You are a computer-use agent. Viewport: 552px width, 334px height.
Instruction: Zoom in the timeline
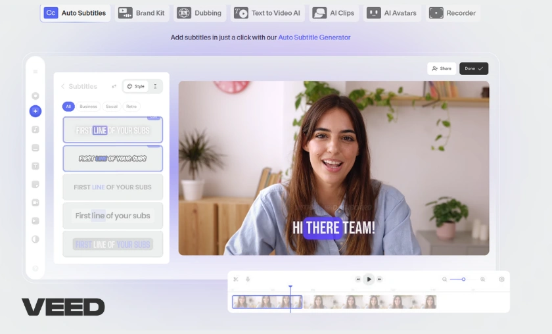click(482, 279)
